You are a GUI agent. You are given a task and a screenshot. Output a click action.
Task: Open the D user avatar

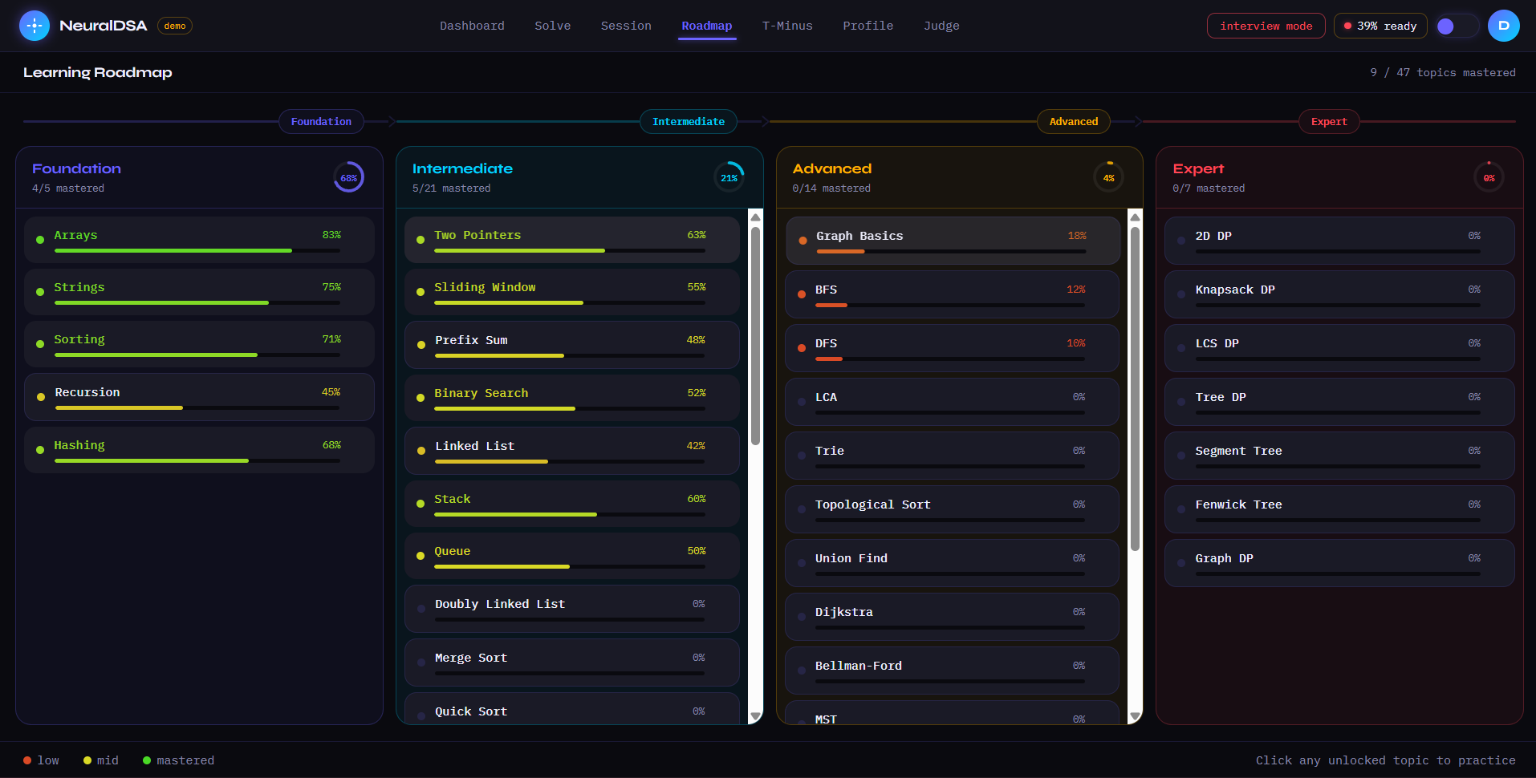(x=1503, y=26)
